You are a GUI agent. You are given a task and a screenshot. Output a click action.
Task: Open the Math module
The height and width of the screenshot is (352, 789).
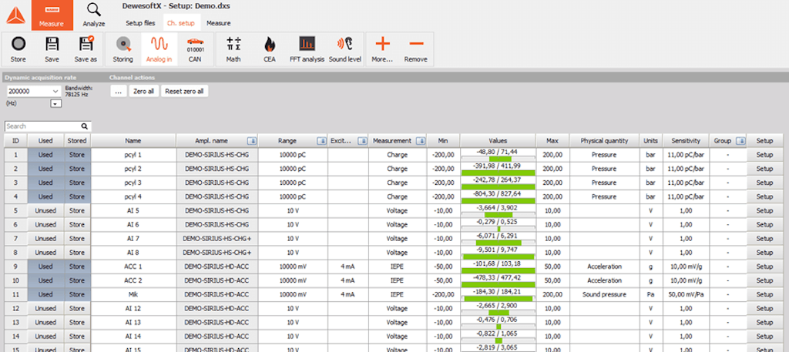[233, 49]
